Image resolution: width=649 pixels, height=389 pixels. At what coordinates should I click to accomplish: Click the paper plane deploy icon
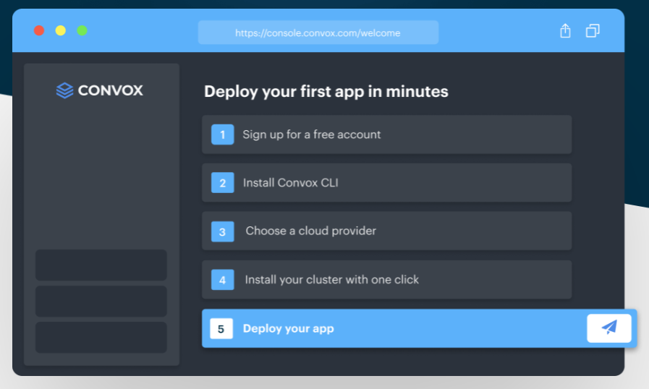609,328
